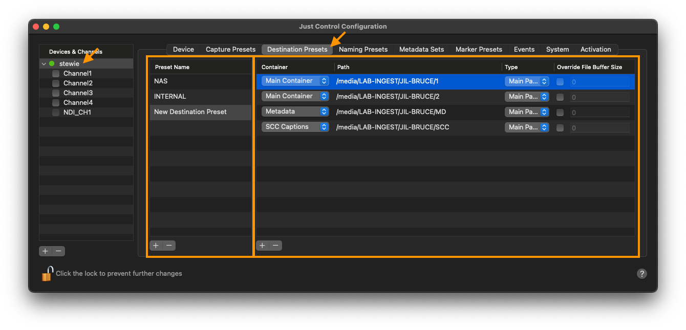Click the lock icon to prevent changes

point(47,274)
